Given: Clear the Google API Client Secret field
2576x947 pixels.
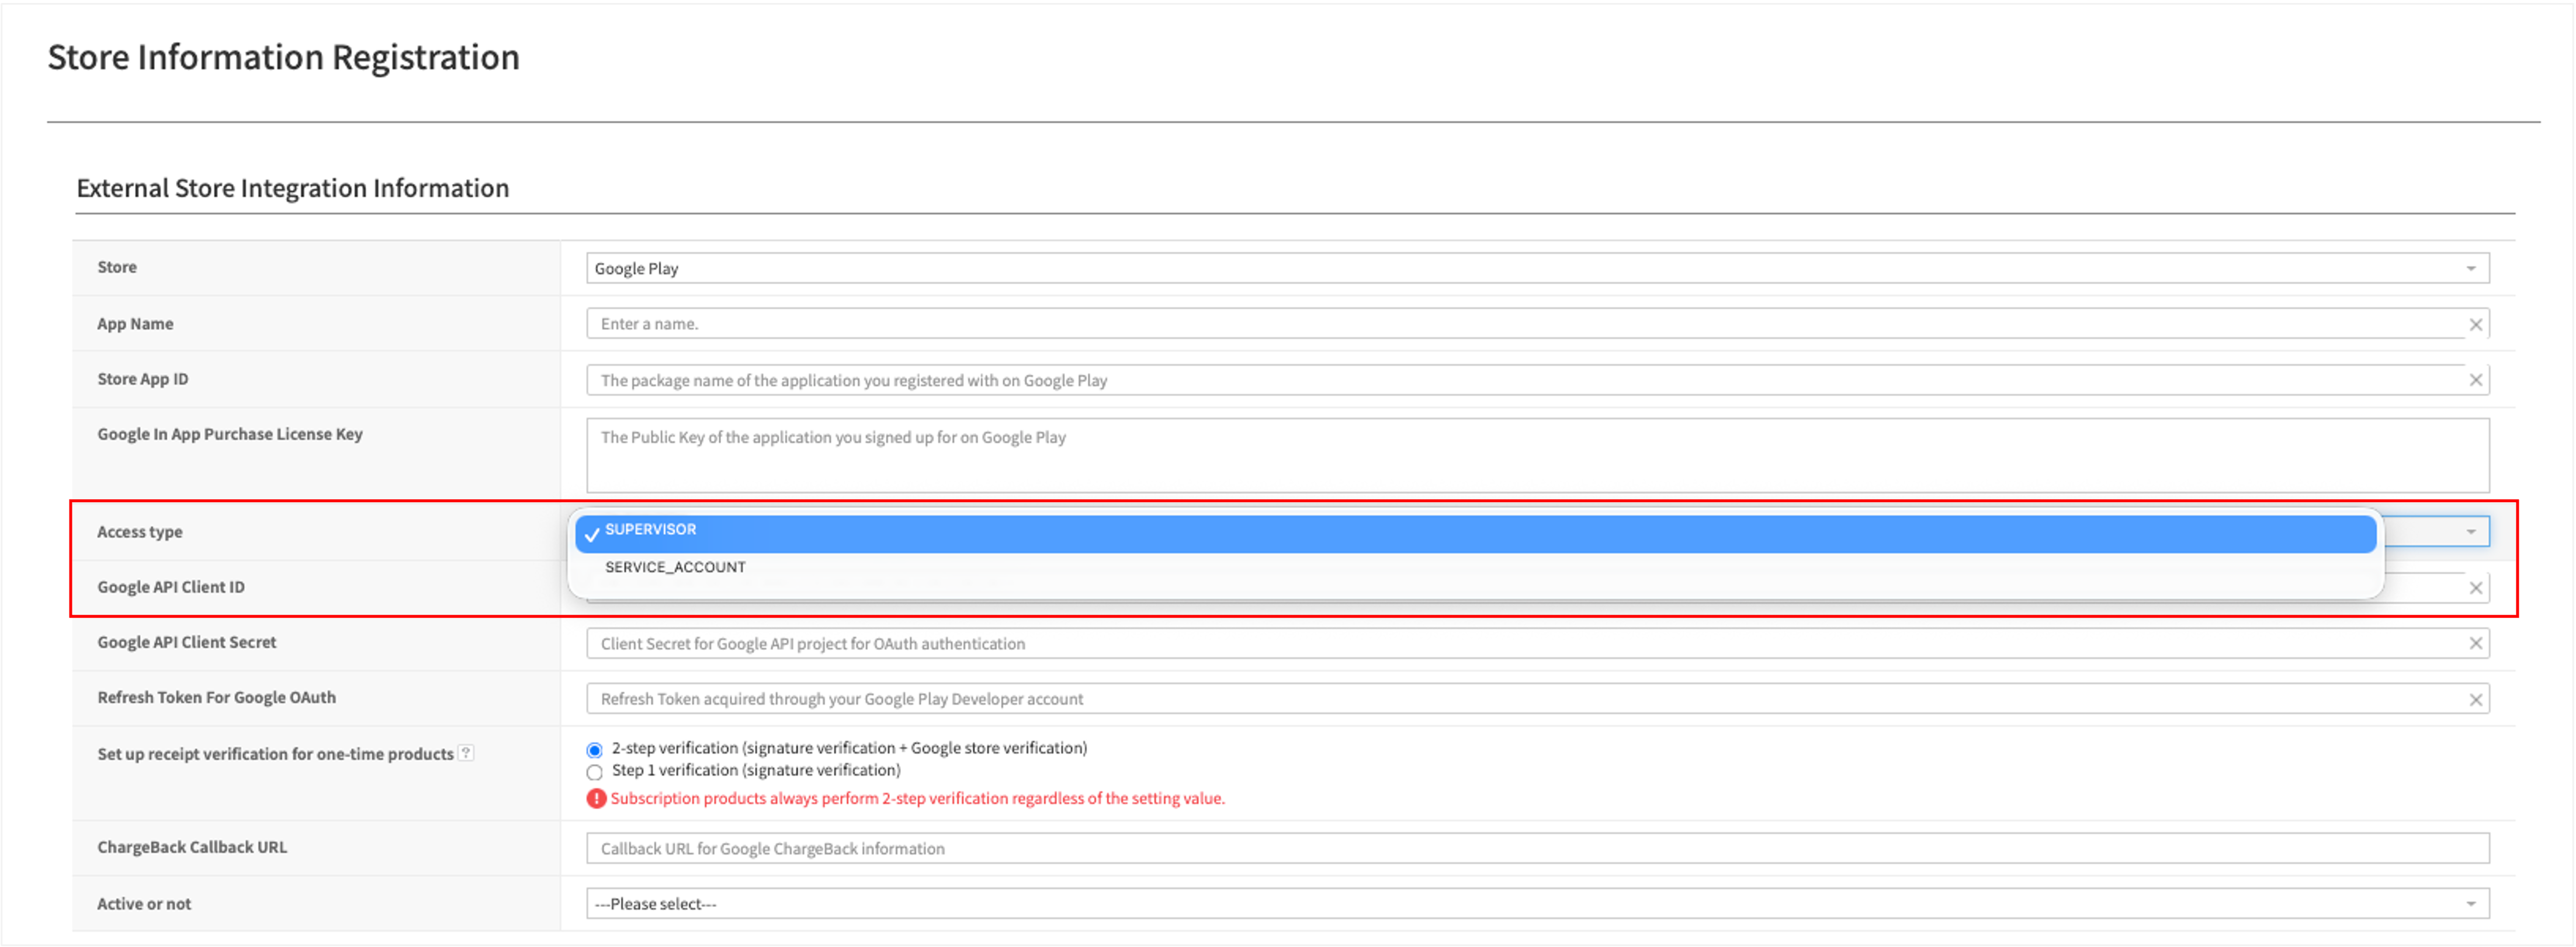Looking at the screenshot, I should click(2475, 645).
